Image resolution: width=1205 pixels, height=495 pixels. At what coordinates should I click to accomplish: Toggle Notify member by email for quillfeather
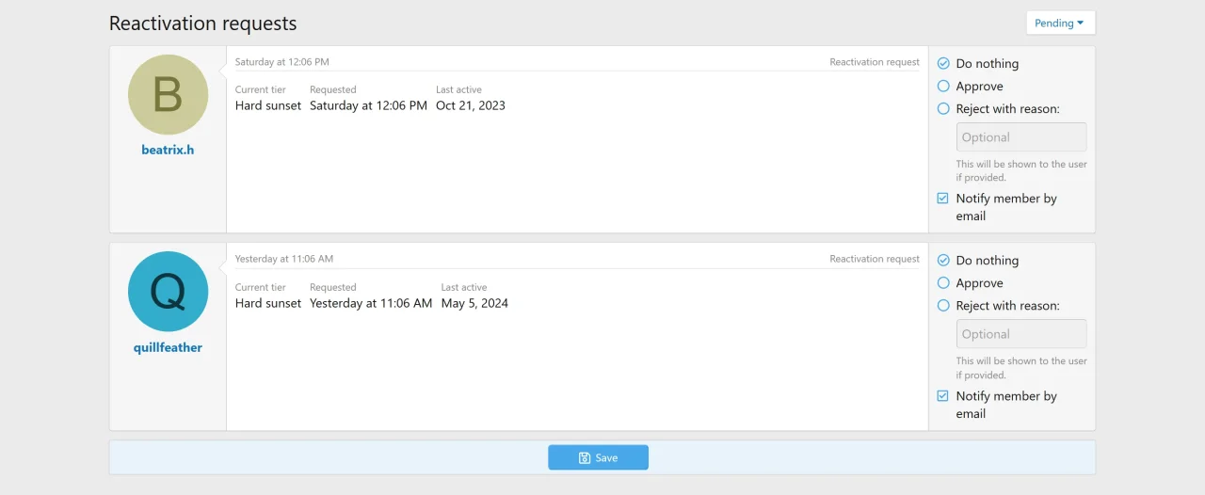[943, 396]
